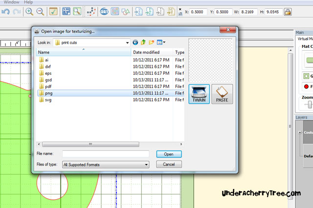Image resolution: width=313 pixels, height=208 pixels.
Task: Sort files by Name column
Action: coord(83,52)
